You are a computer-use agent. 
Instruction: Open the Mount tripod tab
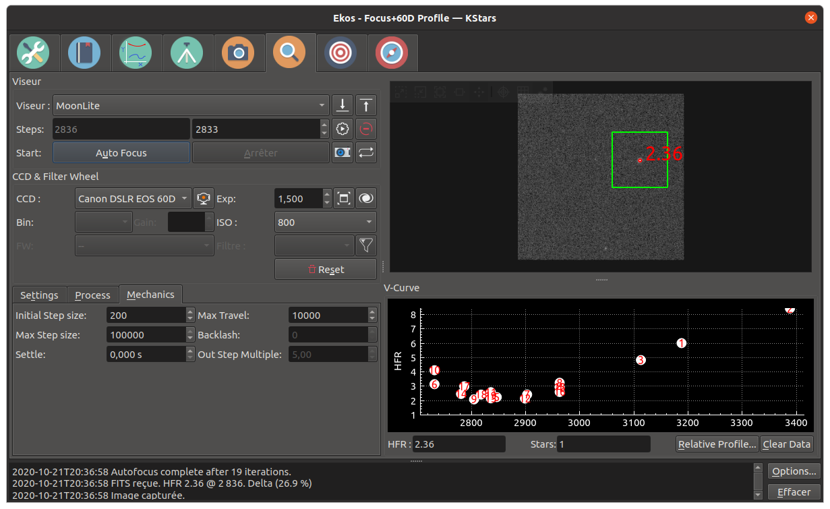click(187, 53)
